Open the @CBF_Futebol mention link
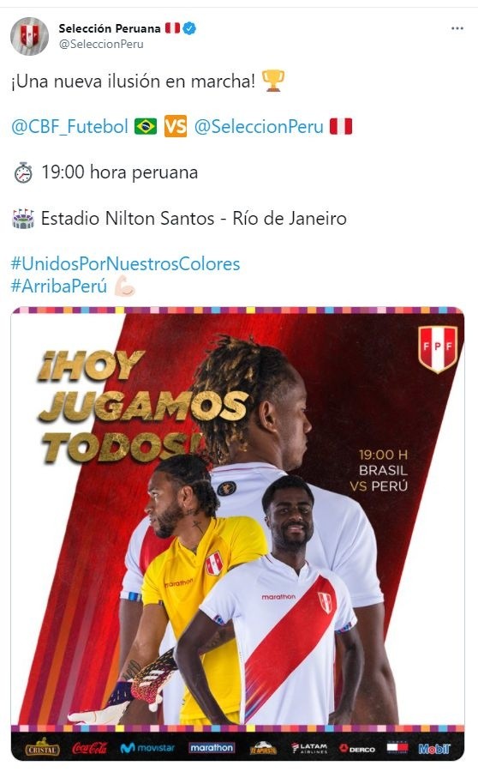The height and width of the screenshot is (772, 478). 70,127
